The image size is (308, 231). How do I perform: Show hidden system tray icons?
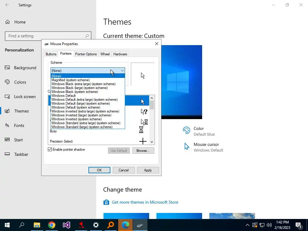point(248,225)
